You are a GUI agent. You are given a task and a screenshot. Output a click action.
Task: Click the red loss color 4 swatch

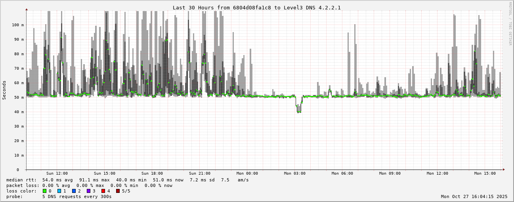pyautogui.click(x=103, y=191)
